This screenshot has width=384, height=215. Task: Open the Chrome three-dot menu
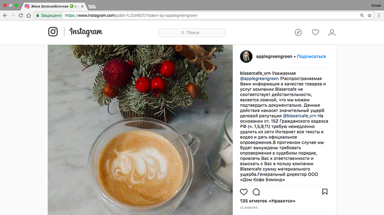pyautogui.click(x=379, y=15)
